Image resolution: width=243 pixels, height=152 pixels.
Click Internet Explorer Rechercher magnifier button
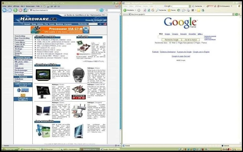coord(161,10)
